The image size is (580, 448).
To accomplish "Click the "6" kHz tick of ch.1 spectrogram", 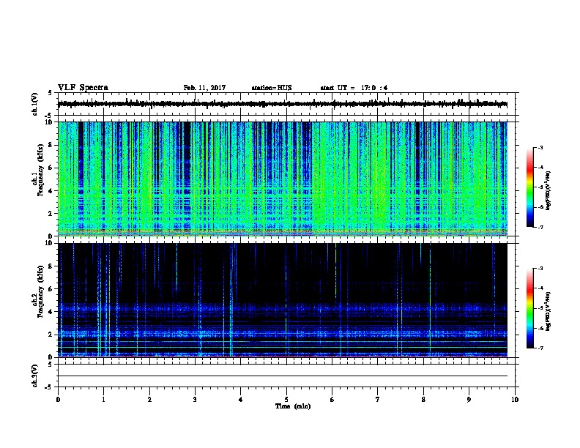I will pyautogui.click(x=51, y=168).
